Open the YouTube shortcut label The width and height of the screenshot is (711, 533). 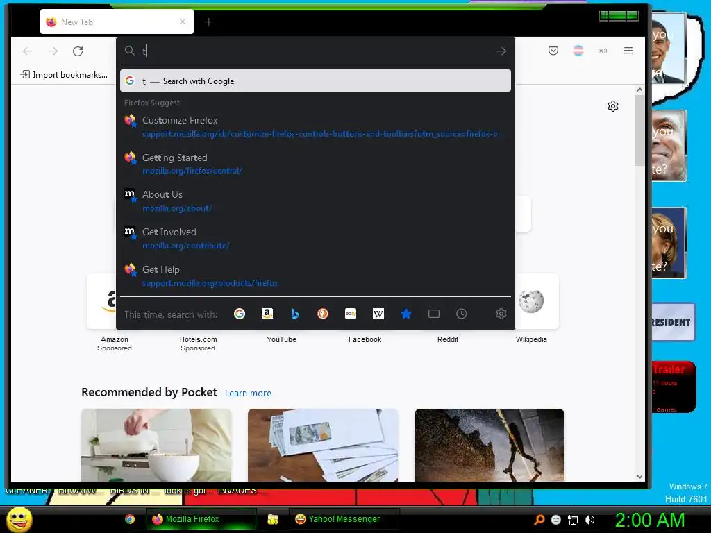pos(282,339)
